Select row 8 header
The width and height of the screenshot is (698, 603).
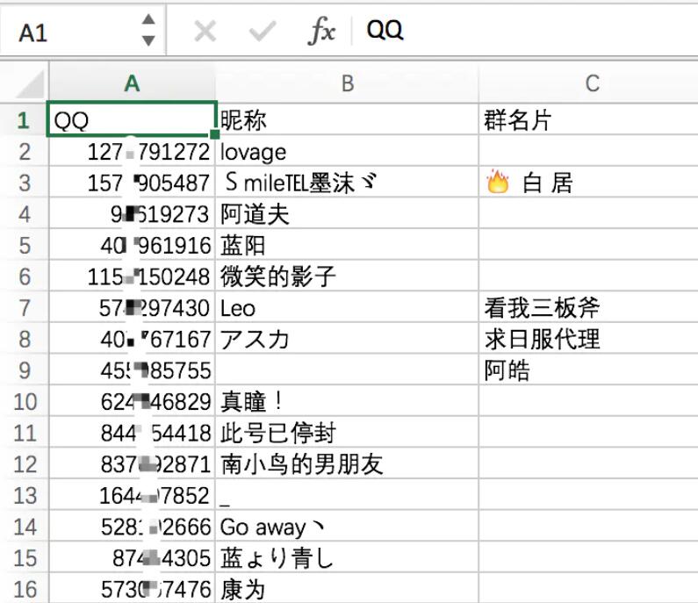[24, 339]
